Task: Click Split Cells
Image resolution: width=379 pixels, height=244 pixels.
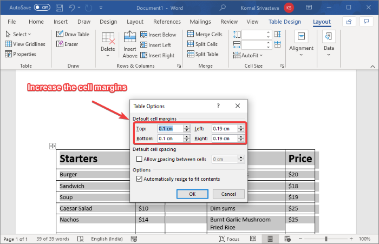Action: (202, 44)
